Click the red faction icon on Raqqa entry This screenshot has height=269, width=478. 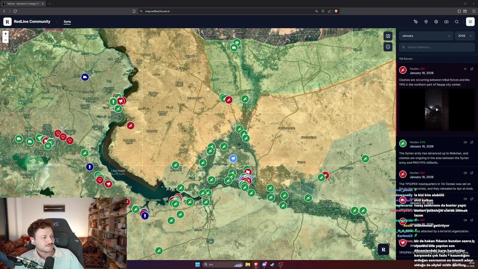[x=403, y=70]
